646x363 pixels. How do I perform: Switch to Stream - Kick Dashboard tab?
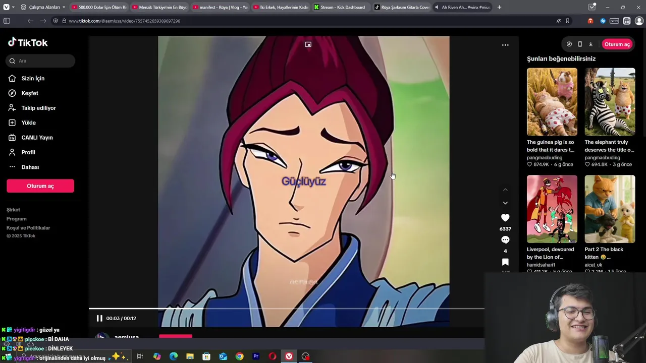point(341,7)
